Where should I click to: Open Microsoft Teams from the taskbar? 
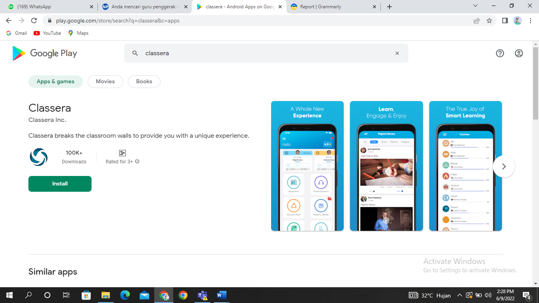coord(202,295)
